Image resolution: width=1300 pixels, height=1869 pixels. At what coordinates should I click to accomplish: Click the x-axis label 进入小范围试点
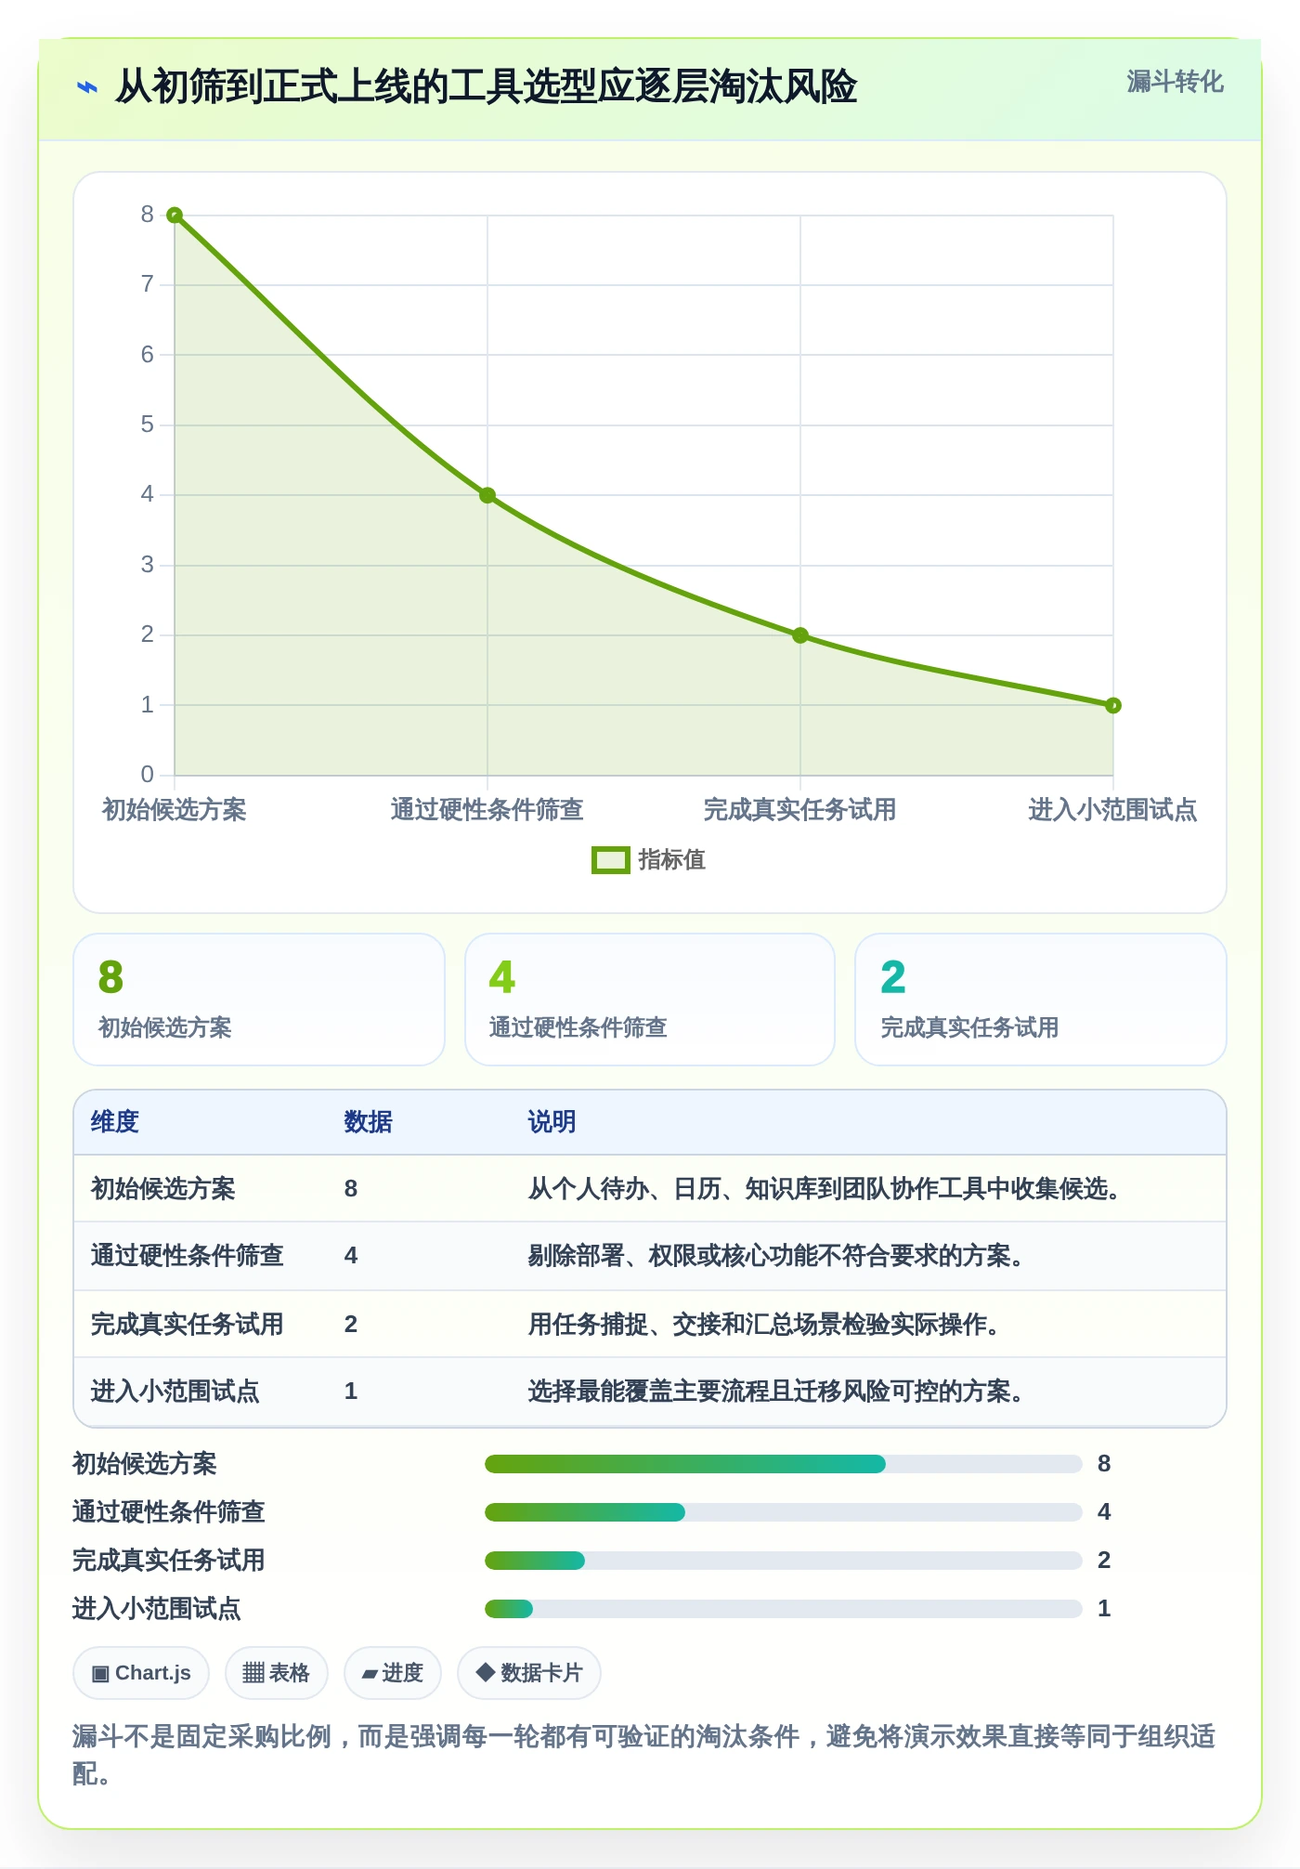tap(1112, 810)
